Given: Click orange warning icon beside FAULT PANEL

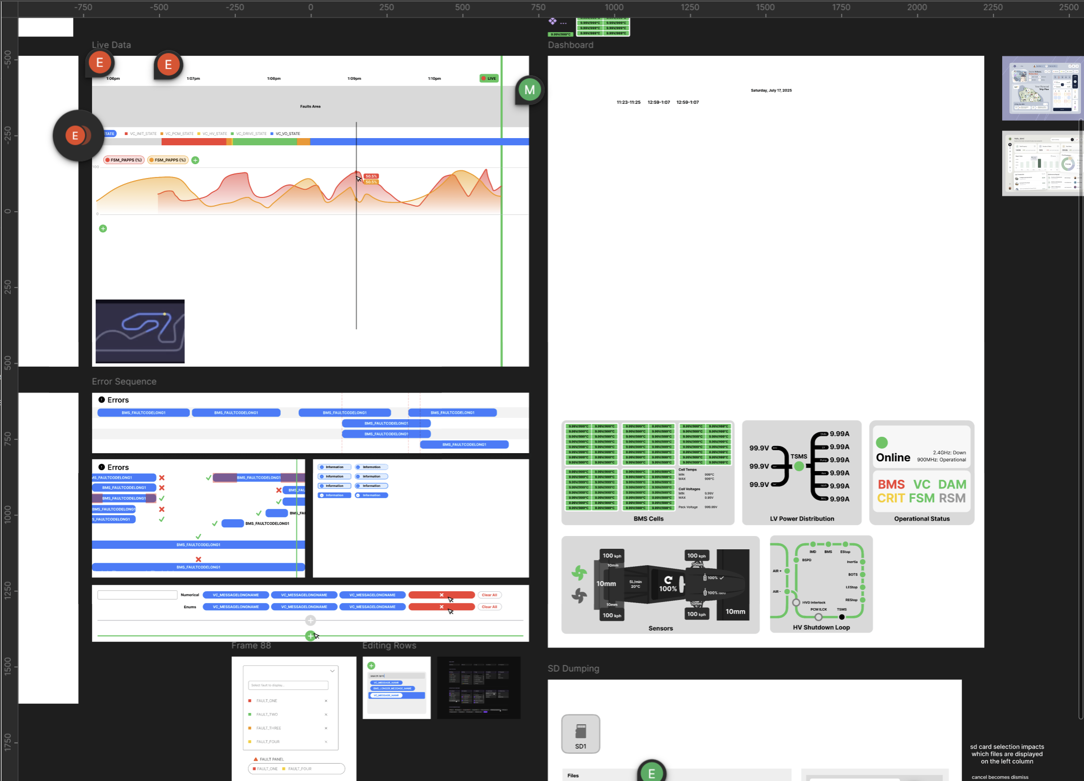Looking at the screenshot, I should [256, 759].
